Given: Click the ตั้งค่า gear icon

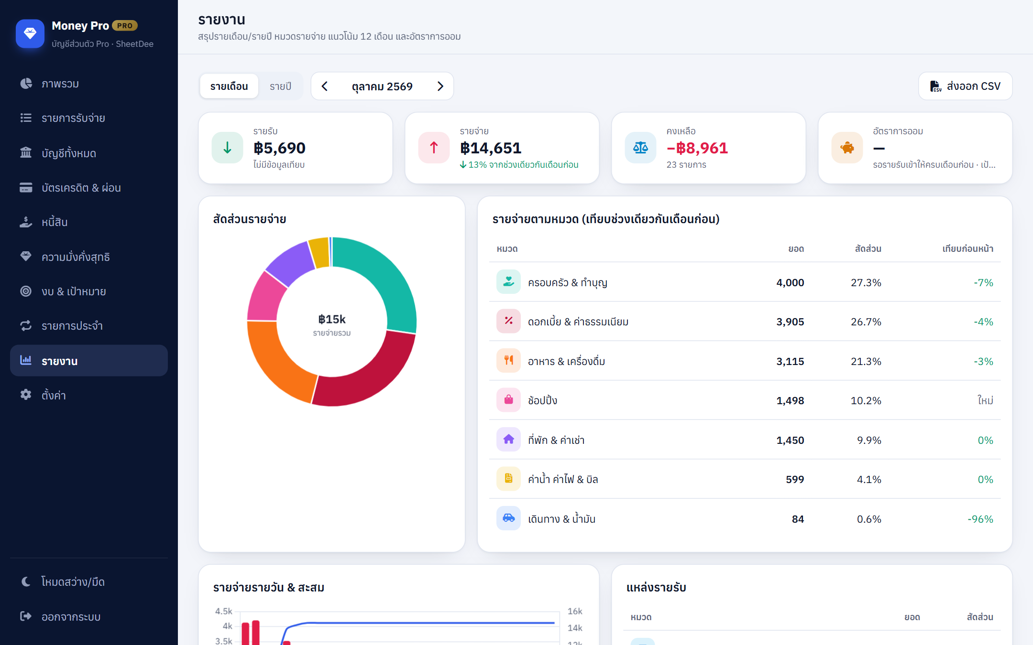Looking at the screenshot, I should tap(26, 395).
